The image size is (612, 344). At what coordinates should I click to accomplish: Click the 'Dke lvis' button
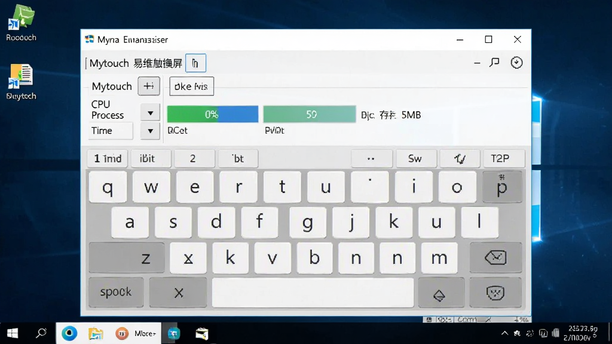point(192,86)
